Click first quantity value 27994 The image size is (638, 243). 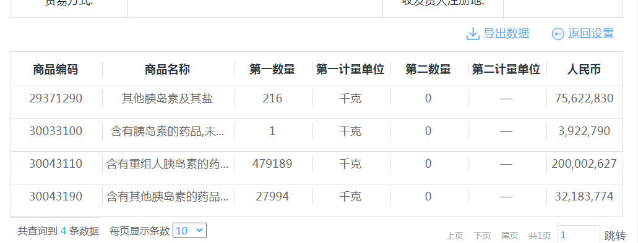point(272,196)
